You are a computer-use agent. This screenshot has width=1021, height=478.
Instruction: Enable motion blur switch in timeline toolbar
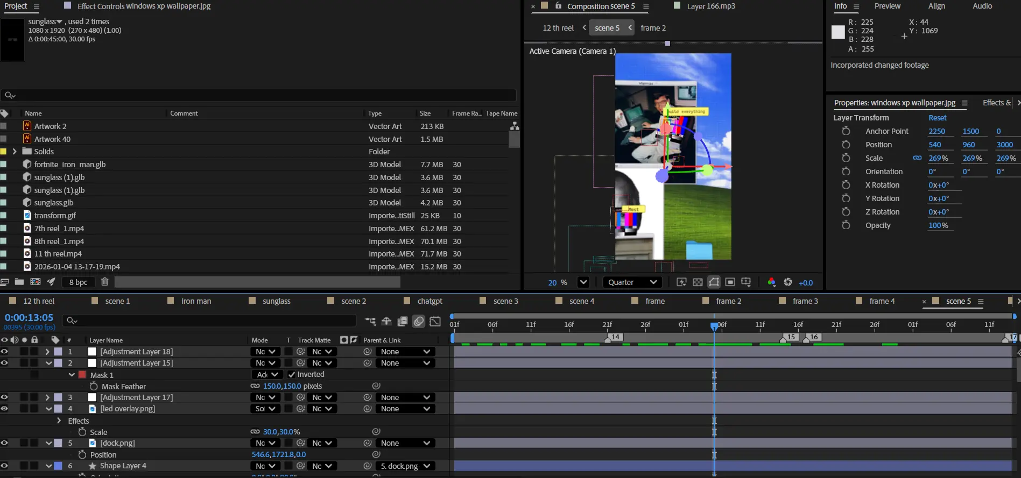419,322
